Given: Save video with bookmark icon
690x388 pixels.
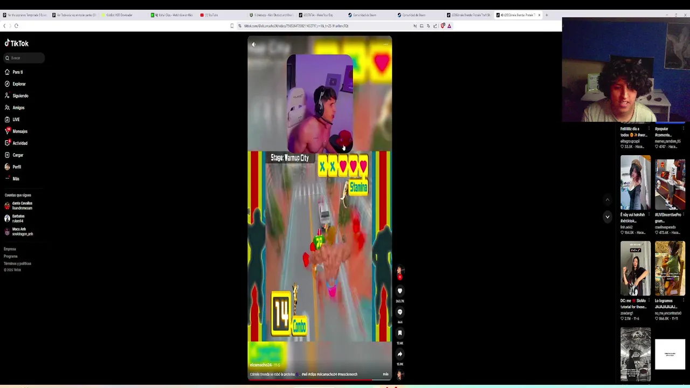Looking at the screenshot, I should coord(400,333).
